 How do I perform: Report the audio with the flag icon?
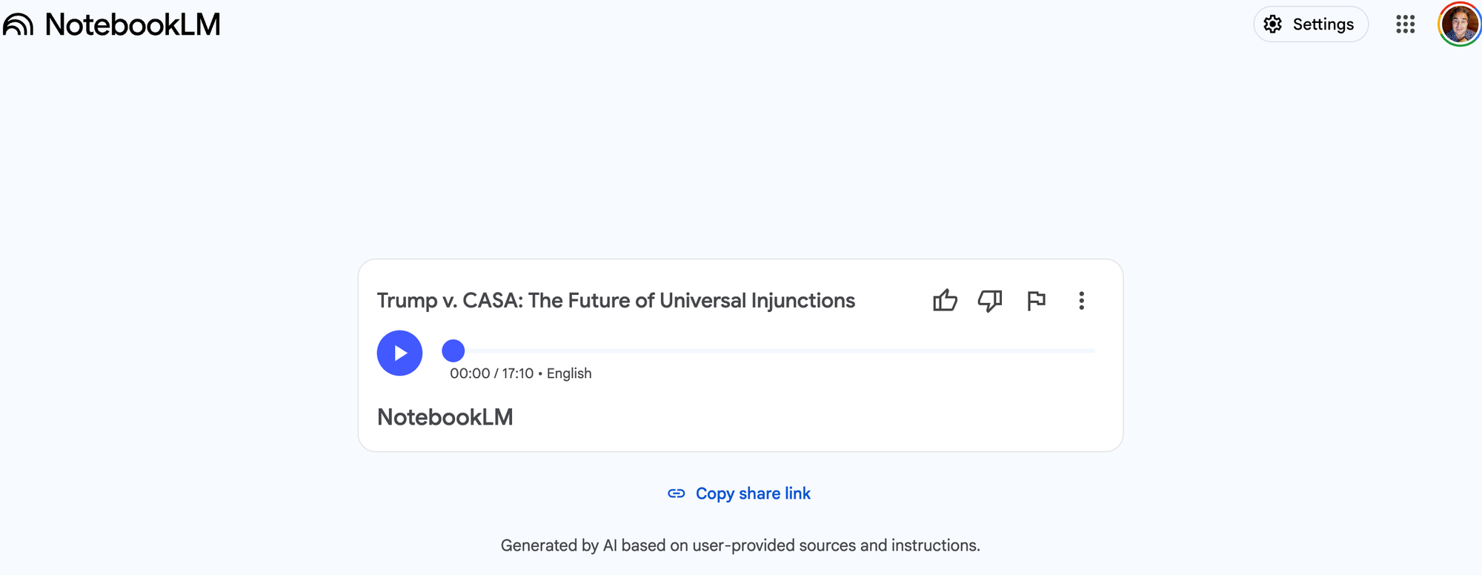(1036, 300)
